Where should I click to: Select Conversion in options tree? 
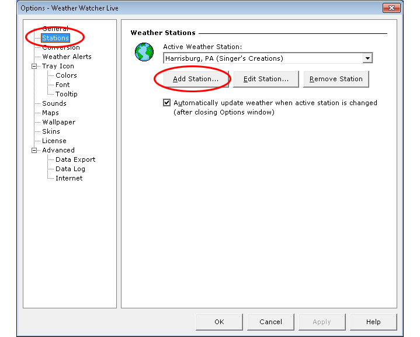[61, 47]
